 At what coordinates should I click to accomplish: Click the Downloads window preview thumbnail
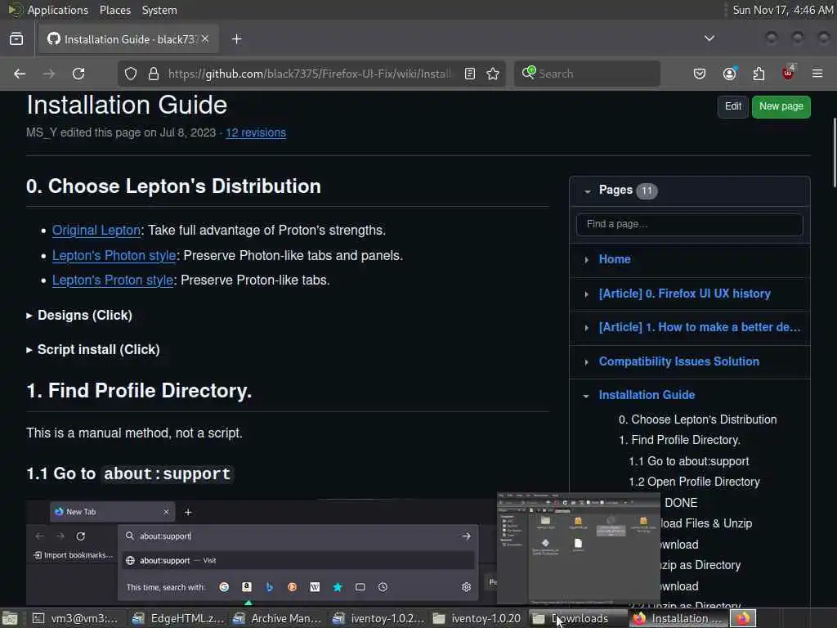tap(579, 549)
